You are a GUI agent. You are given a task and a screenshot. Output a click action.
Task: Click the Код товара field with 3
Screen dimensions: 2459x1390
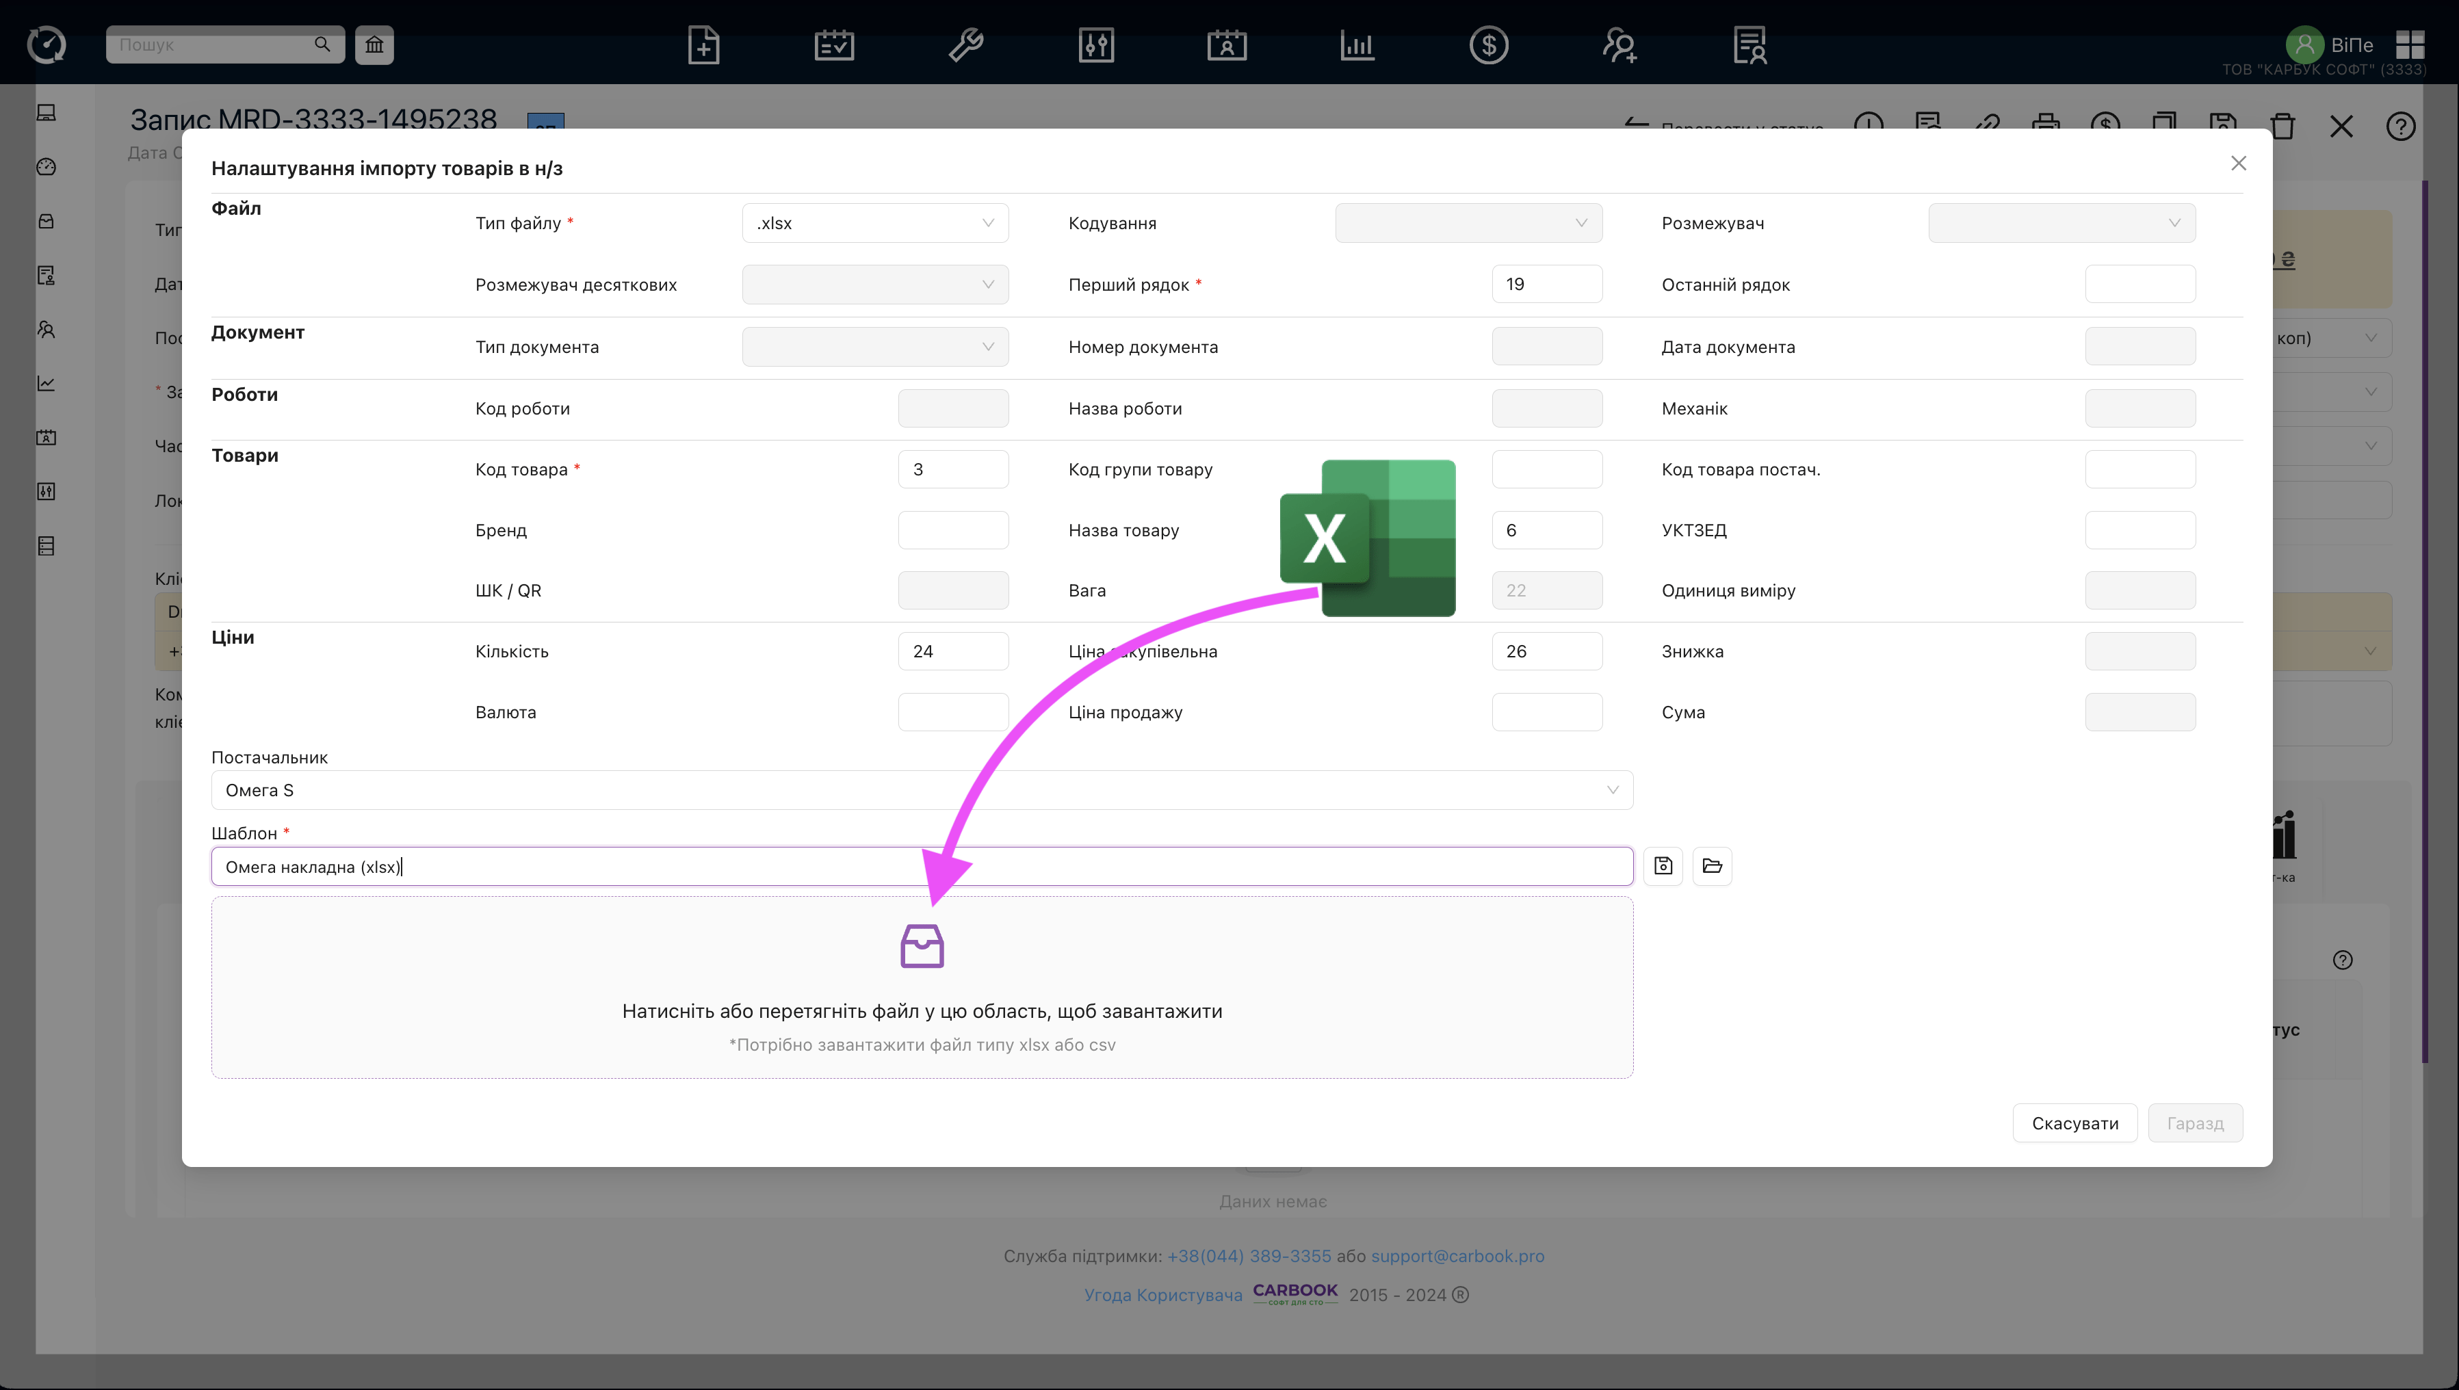point(952,469)
